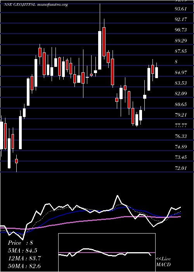
Task: Click the 82.09 price axis label
Action: tap(181, 94)
